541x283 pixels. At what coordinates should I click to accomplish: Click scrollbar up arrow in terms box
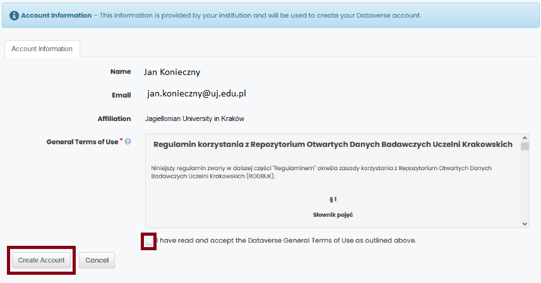525,138
